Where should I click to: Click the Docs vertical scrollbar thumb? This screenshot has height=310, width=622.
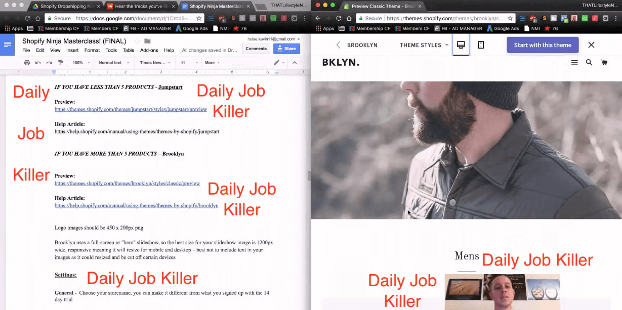pyautogui.click(x=309, y=176)
